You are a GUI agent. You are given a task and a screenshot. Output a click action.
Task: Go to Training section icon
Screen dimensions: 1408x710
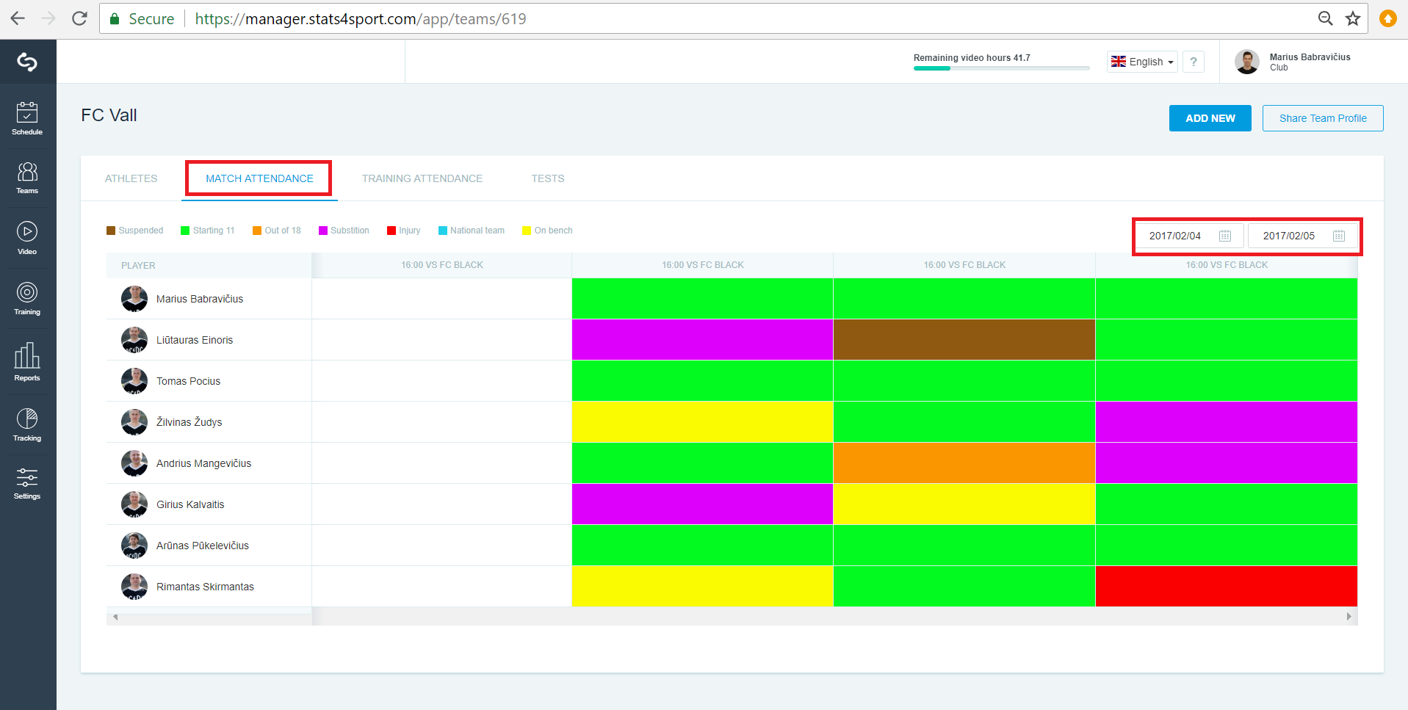point(27,298)
